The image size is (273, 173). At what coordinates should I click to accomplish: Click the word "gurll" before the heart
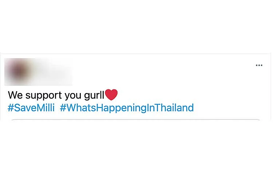click(94, 95)
